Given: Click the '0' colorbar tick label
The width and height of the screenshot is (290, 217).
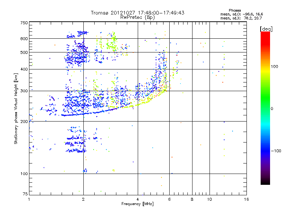Looking at the screenshot, I should tap(272, 109).
